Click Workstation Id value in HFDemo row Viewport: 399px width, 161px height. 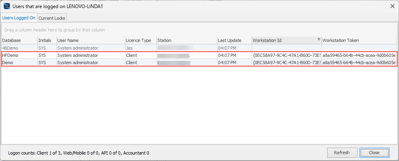click(x=287, y=55)
